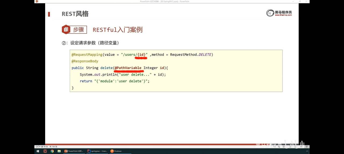Click the '设定请求参数（路径变量）' text line
Viewport: 344px width, 154px height.
click(95, 43)
